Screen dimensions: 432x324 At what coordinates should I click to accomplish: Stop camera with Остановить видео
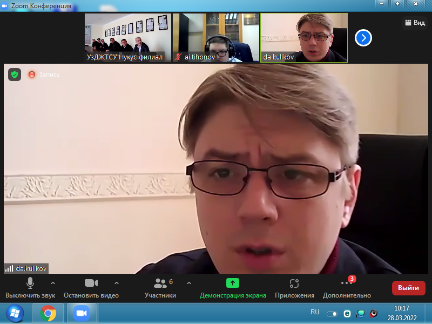coord(91,283)
